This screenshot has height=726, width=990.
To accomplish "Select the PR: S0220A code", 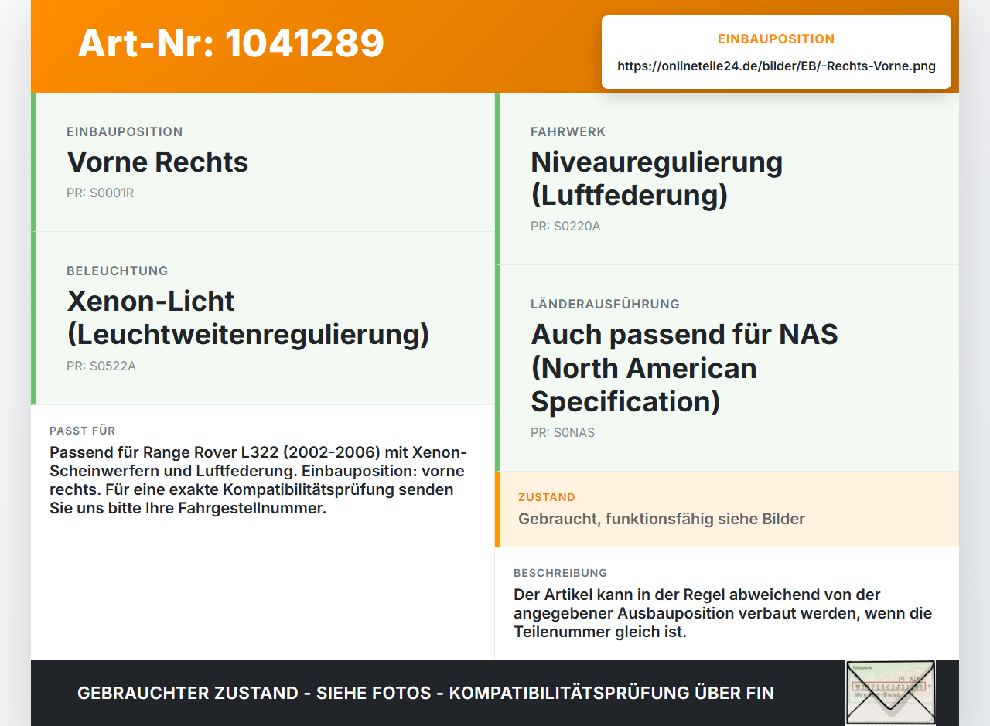I will point(565,226).
